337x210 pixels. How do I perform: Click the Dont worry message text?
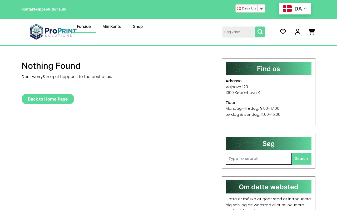click(67, 77)
